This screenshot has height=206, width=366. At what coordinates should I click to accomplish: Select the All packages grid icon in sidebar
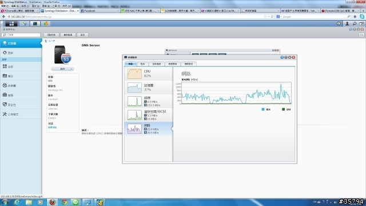[5, 66]
